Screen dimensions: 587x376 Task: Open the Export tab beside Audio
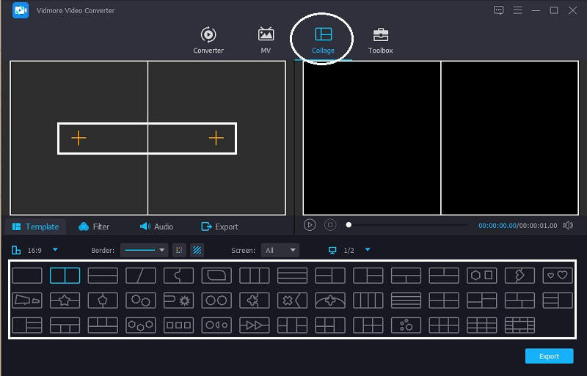coord(219,226)
